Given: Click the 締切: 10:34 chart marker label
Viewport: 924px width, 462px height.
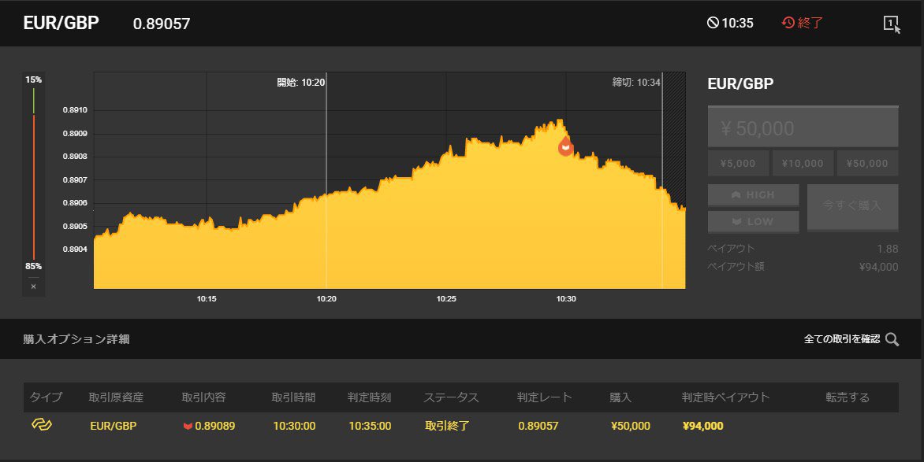Looking at the screenshot, I should pyautogui.click(x=635, y=83).
